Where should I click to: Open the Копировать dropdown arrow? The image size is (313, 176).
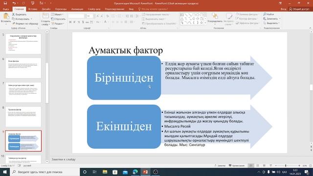[x=31, y=19]
